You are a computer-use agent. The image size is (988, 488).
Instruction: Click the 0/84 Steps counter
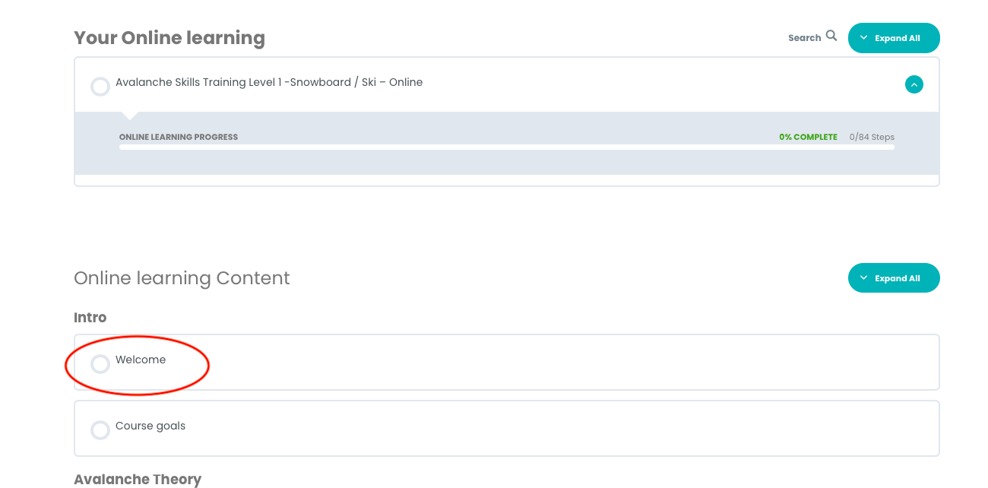872,138
